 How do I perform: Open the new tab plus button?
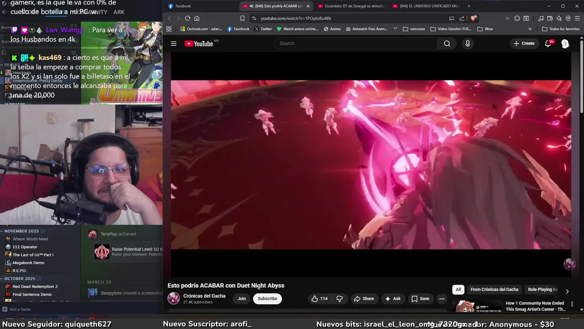coord(469,6)
